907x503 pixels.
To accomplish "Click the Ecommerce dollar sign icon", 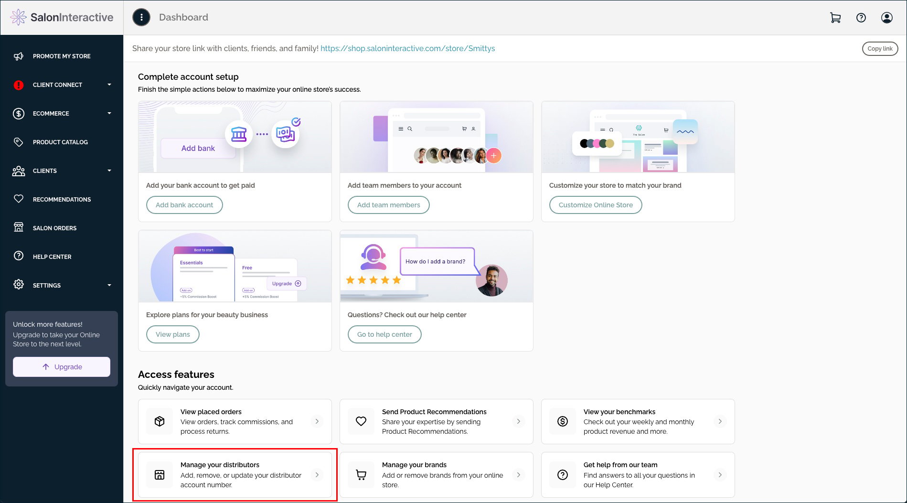I will point(19,114).
